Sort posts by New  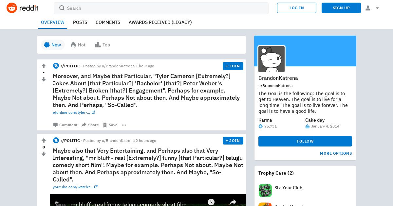53,45
